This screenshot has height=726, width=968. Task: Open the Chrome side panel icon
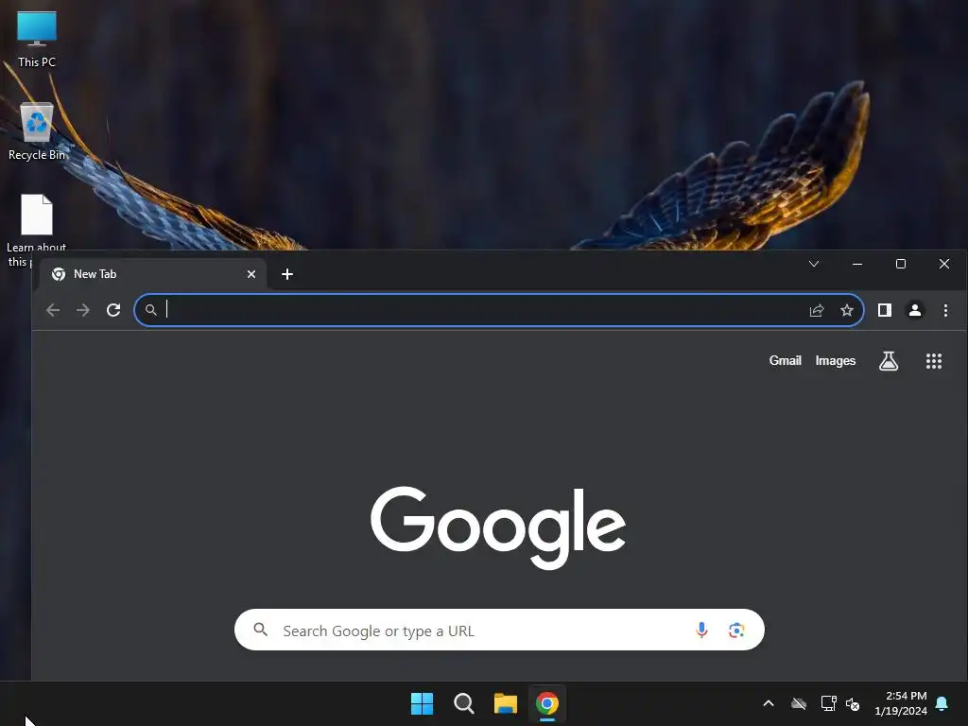(x=885, y=310)
